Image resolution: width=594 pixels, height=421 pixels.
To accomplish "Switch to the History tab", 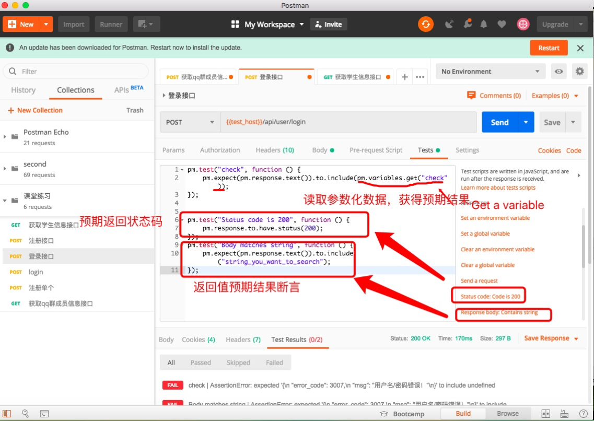I will coord(23,90).
